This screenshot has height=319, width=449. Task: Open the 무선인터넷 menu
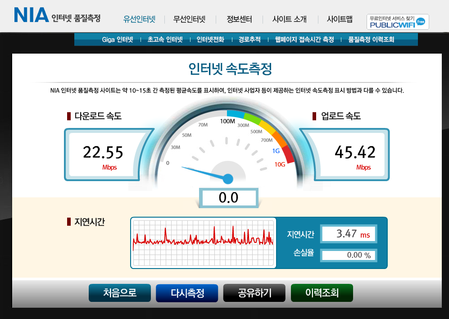[189, 19]
